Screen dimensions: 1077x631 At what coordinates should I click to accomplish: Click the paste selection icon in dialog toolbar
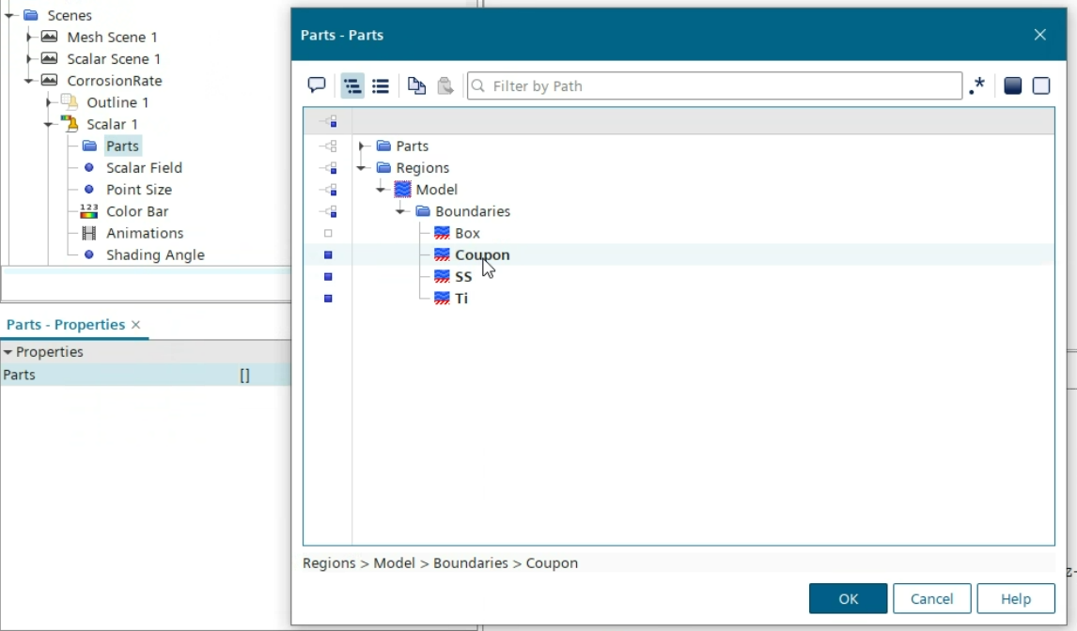tap(445, 85)
